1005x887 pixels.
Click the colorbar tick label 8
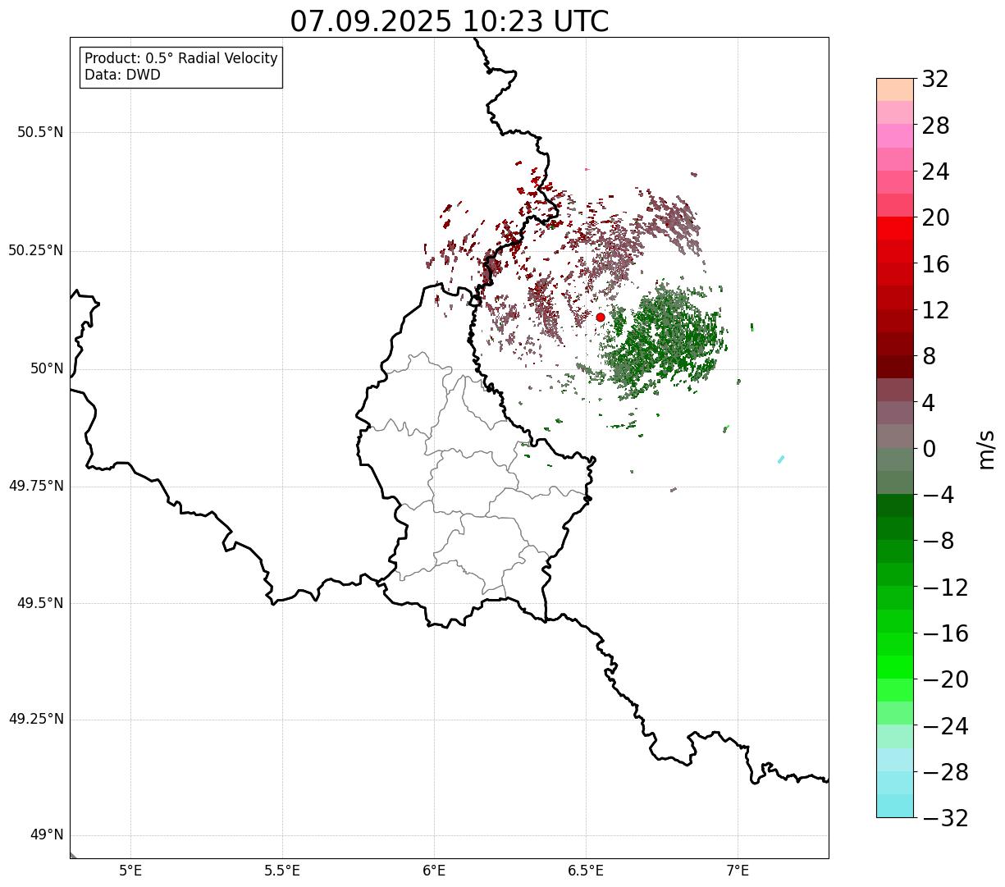(929, 356)
